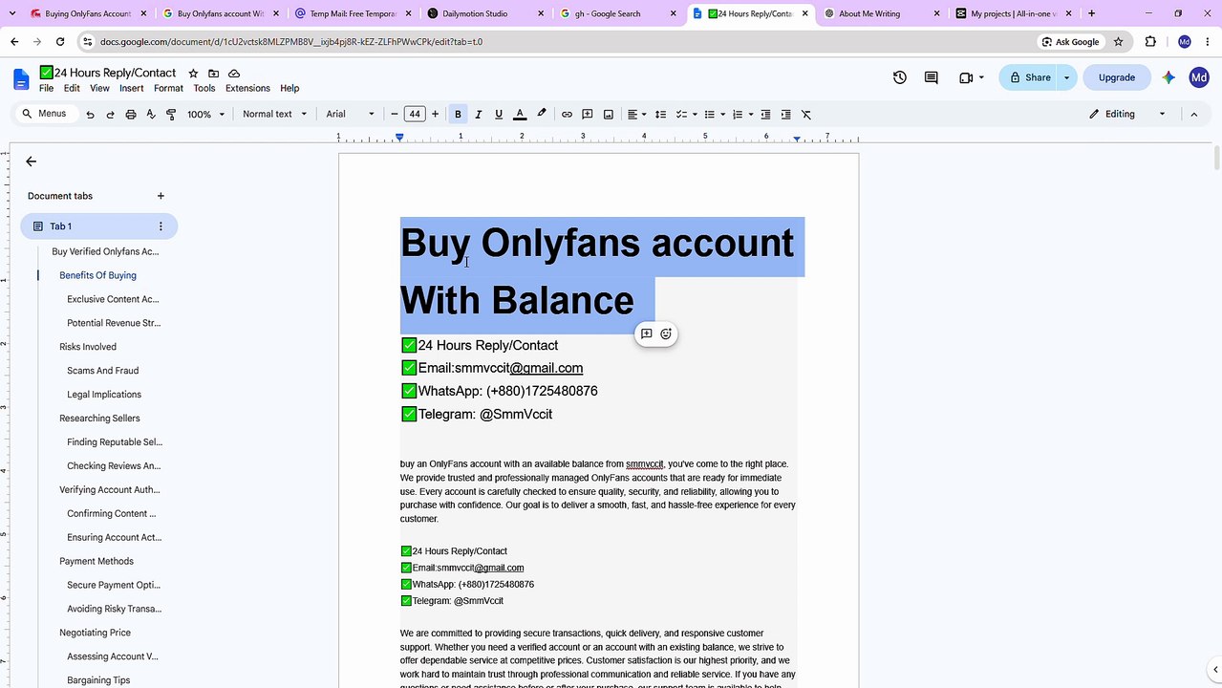Image resolution: width=1222 pixels, height=688 pixels.
Task: Click the Redo icon in toolbar
Action: [x=110, y=115]
